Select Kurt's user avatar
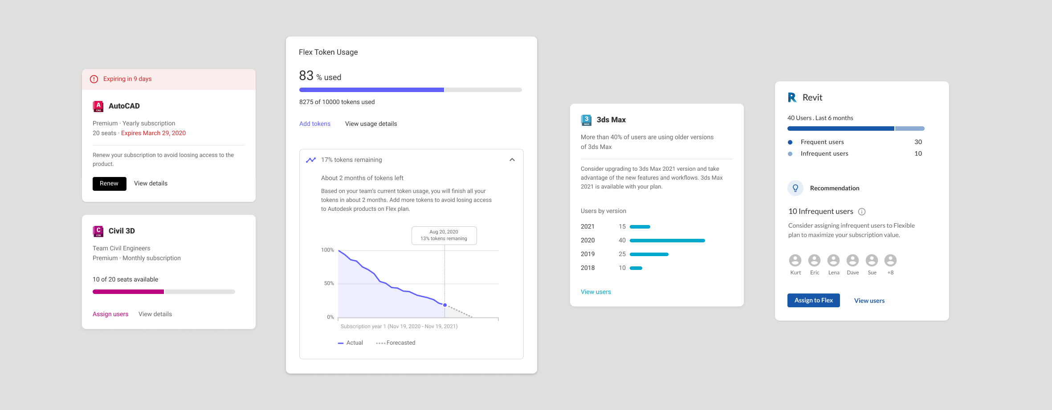Viewport: 1052px width, 410px height. point(795,260)
